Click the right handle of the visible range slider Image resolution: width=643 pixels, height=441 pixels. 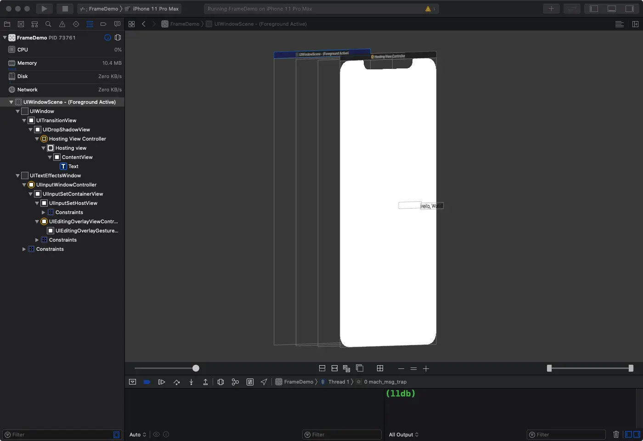(631, 368)
